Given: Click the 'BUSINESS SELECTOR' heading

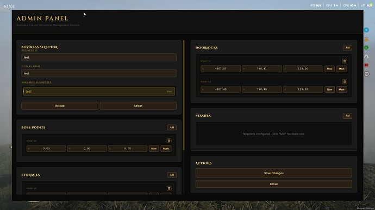Looking at the screenshot, I should [40, 47].
